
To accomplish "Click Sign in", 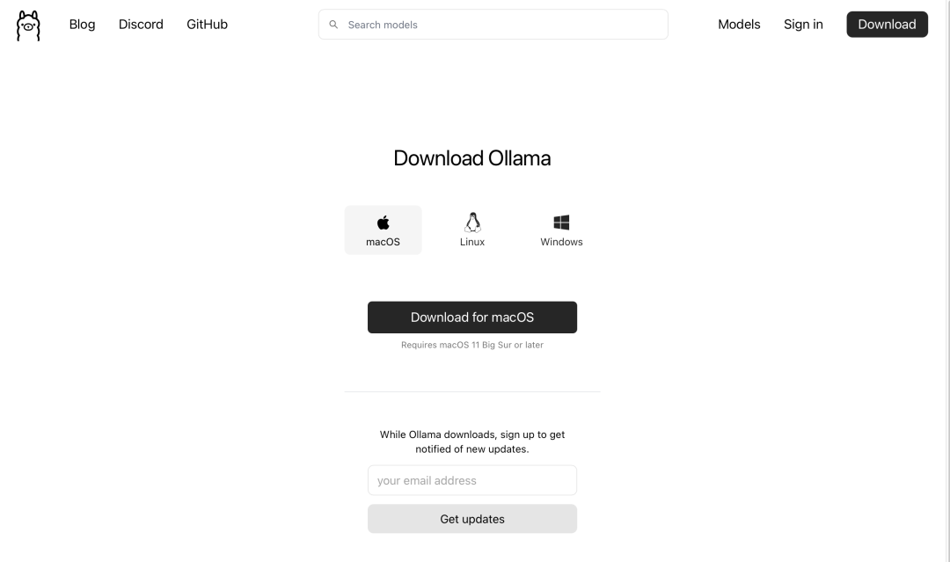I will coord(803,25).
